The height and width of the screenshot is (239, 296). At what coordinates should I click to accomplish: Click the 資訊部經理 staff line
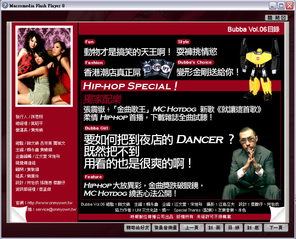(33, 189)
